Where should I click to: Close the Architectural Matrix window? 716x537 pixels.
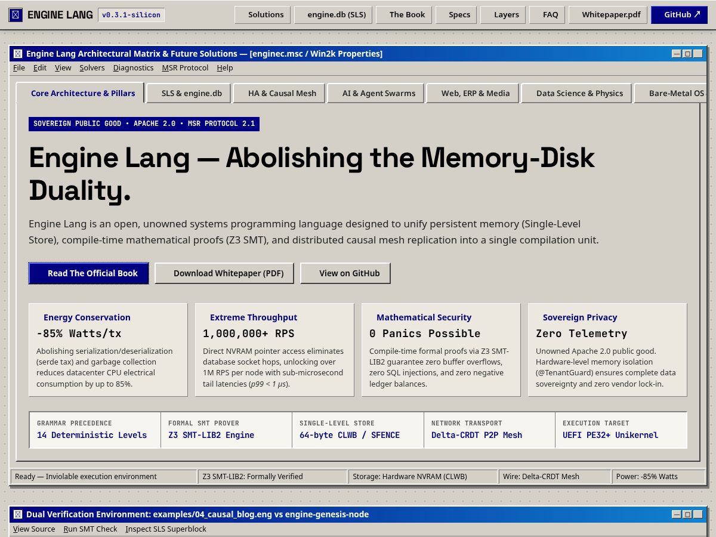(x=698, y=54)
